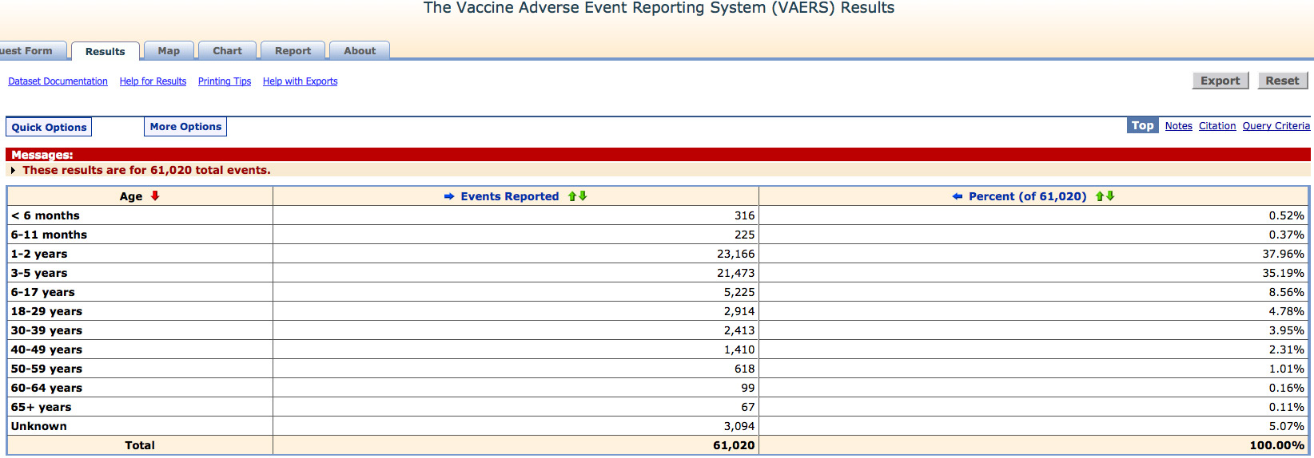Viewport: 1314px width, 458px height.
Task: Sort Percent column ascending with green up arrow
Action: pos(1100,196)
